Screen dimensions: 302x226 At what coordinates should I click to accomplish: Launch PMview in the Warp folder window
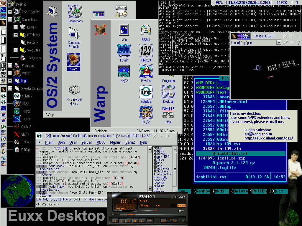146,71
